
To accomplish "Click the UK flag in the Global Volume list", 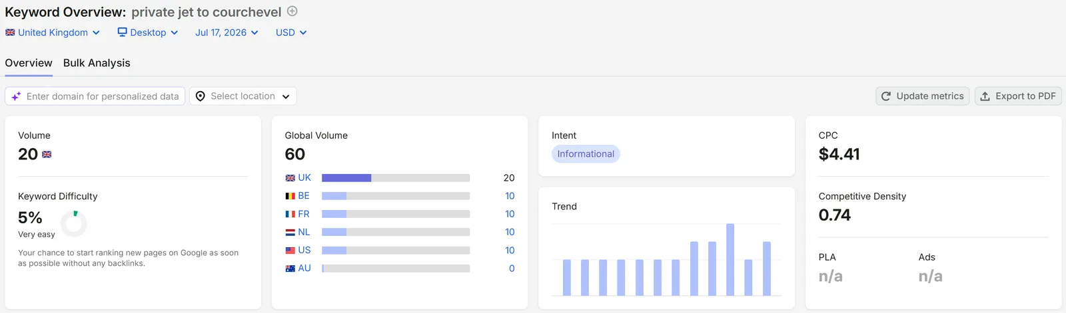I will click(x=290, y=178).
